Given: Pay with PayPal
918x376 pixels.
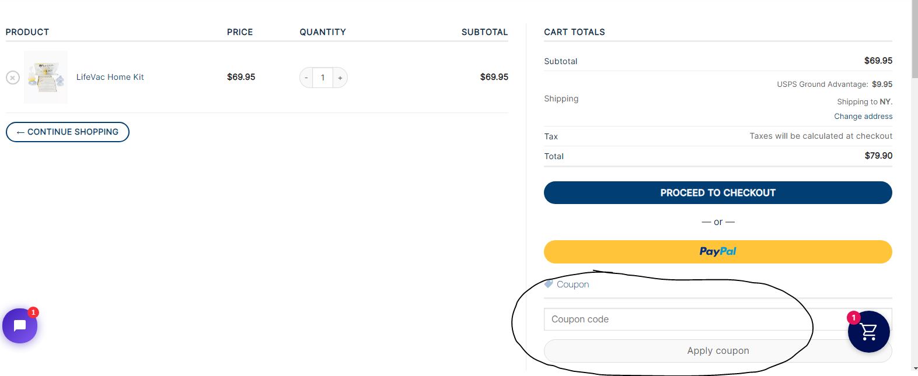Looking at the screenshot, I should click(718, 251).
